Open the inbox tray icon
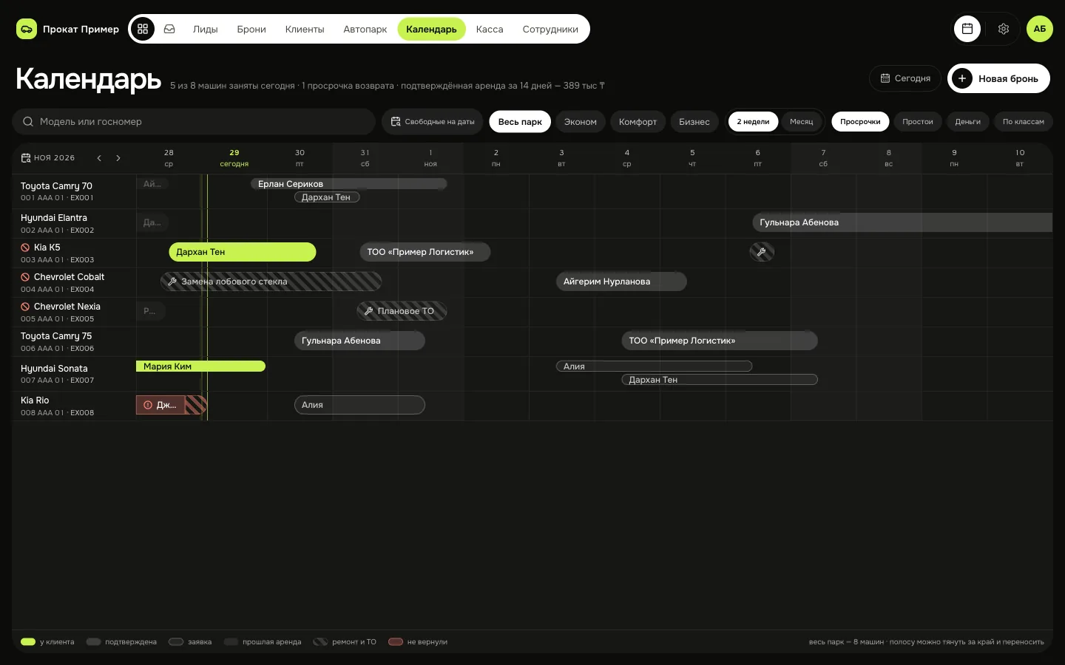Screen dimensions: 1065x665 point(169,29)
